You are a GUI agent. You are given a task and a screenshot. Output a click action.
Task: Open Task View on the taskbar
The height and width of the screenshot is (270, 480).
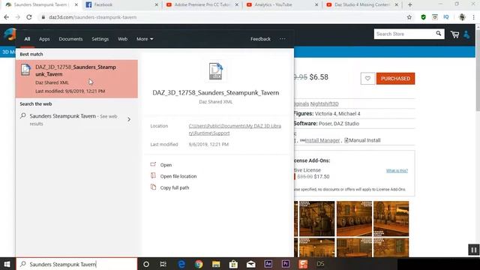[163, 264]
